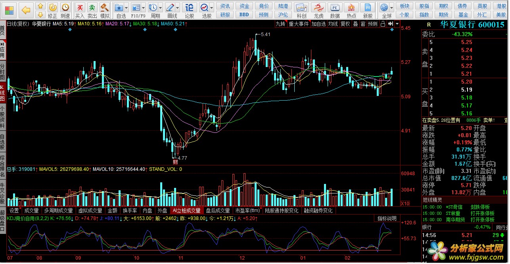Toggle 九转 indicator on chart
The height and width of the screenshot is (264, 510).
coord(281,24)
